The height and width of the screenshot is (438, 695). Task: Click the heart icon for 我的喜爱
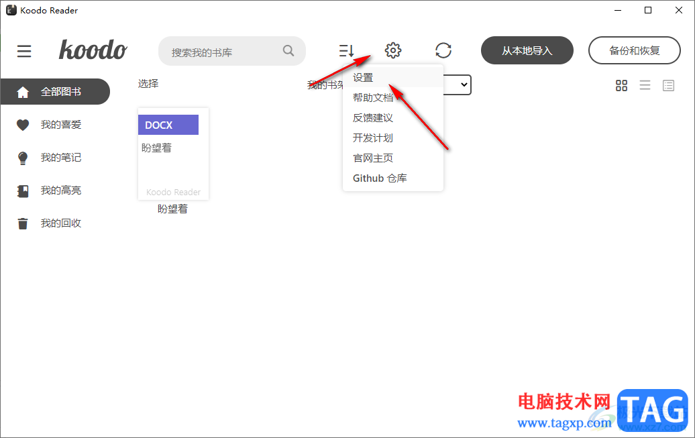tap(23, 125)
